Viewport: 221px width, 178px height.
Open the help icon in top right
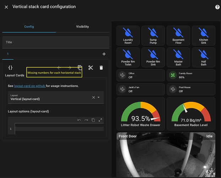[217, 7]
